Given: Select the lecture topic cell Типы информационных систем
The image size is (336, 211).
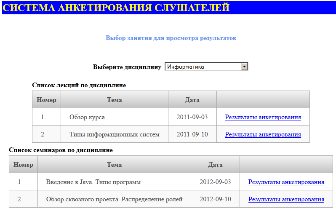Looking at the screenshot, I should [x=115, y=134].
